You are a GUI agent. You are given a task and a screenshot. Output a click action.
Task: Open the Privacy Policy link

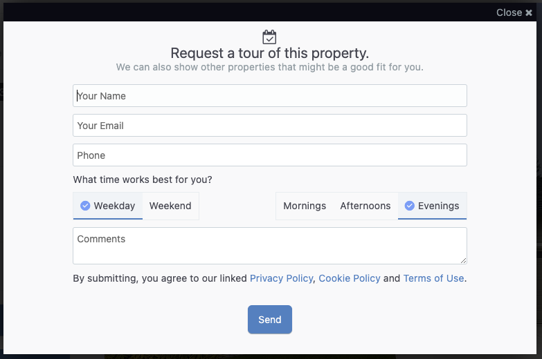[281, 278]
